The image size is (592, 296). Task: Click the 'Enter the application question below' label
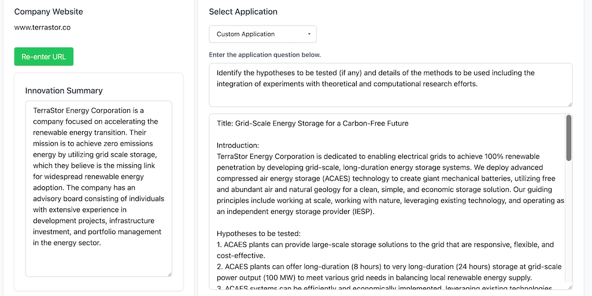[265, 55]
